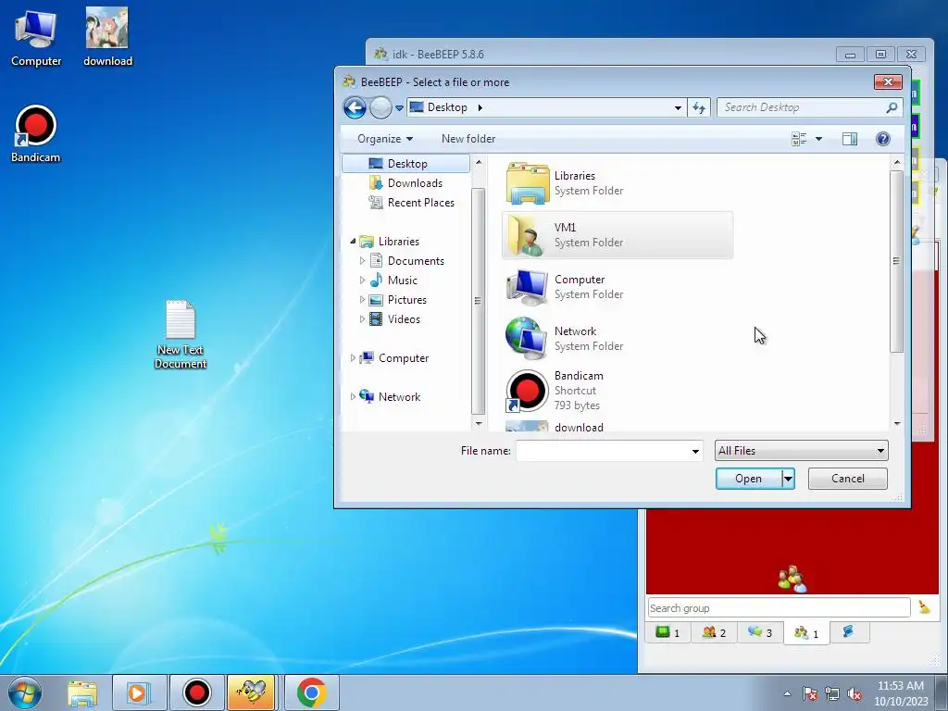
Task: Go back using the dialog's Back arrow
Action: coord(355,107)
